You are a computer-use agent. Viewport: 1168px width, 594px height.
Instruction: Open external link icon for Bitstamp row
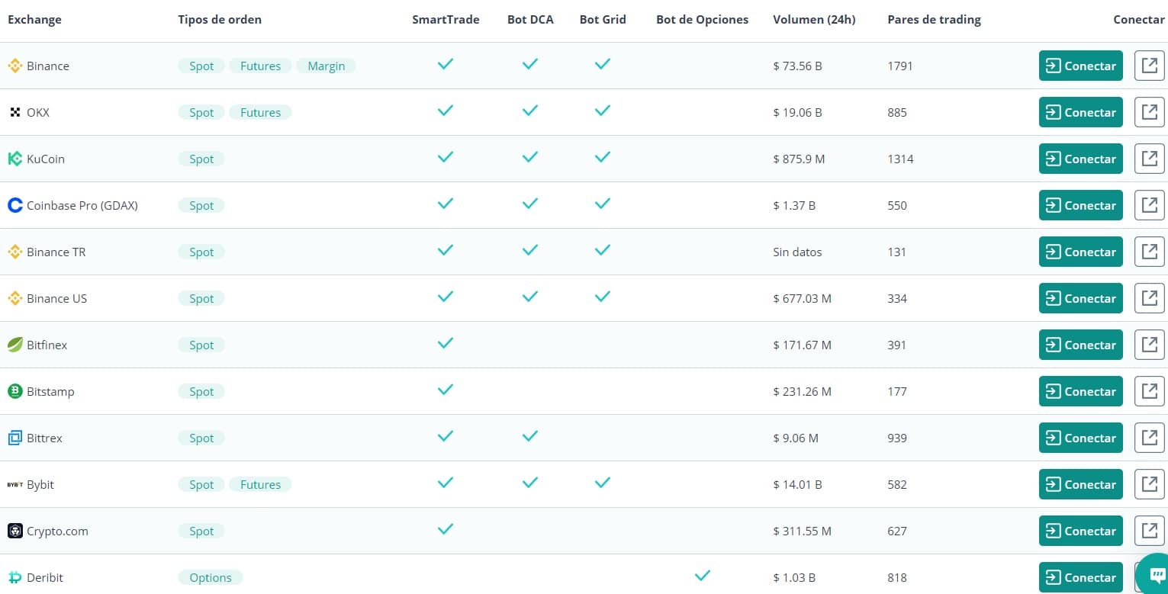[1149, 391]
